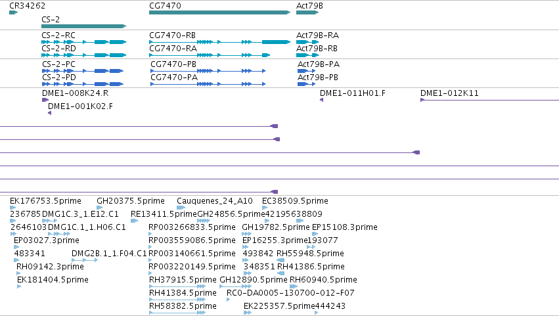Click the CG7470-RA transcript label

pyautogui.click(x=173, y=49)
